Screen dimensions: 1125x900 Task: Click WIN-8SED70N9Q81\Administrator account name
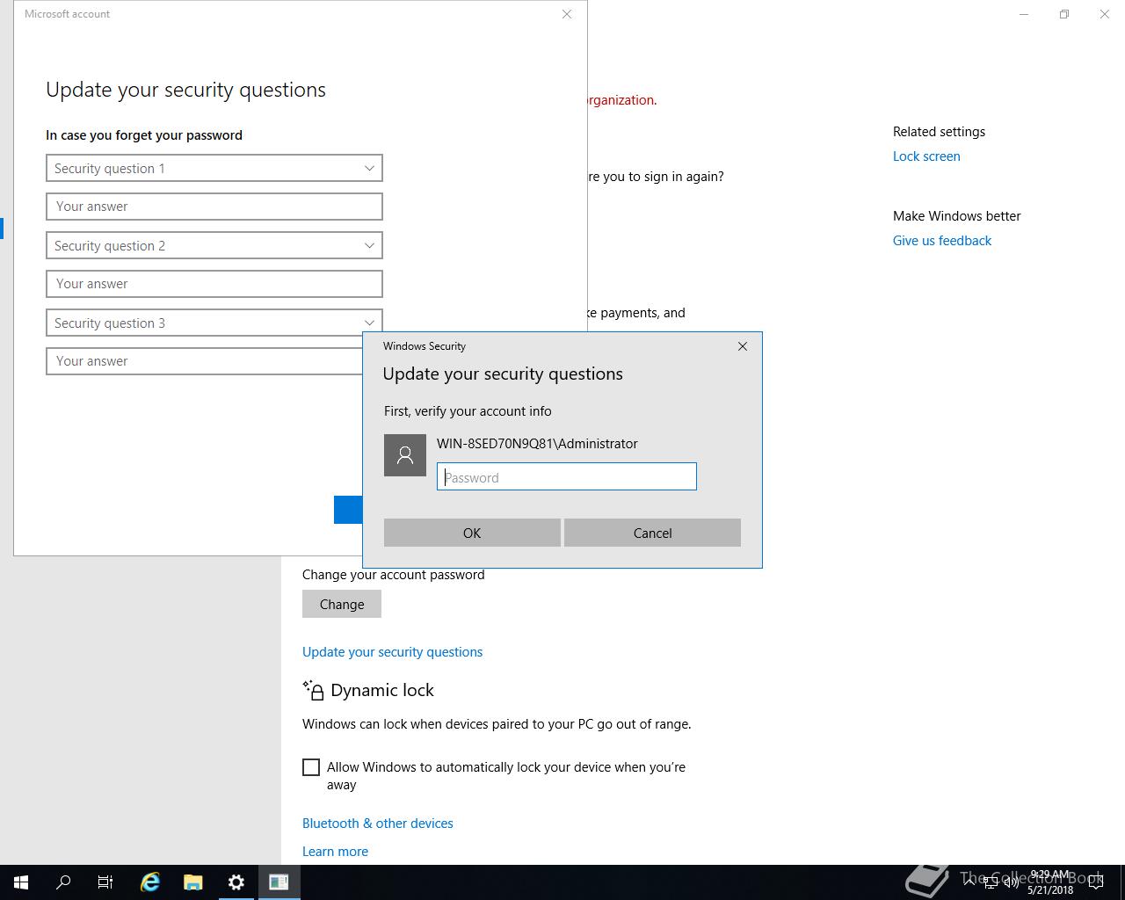[x=537, y=444]
